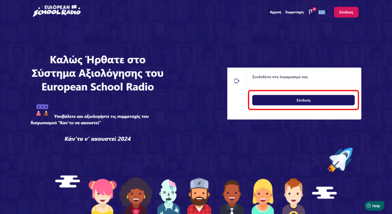Expand the language dropdown arrow
Viewport: 392px width, 214px height.
pos(327,12)
